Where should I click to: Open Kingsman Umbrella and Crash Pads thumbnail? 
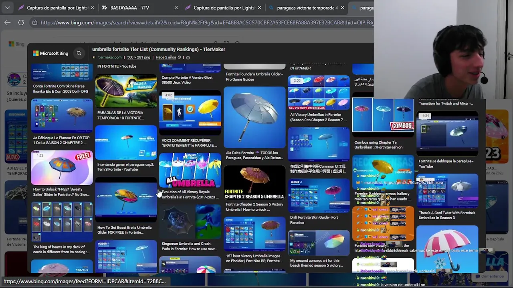190,222
